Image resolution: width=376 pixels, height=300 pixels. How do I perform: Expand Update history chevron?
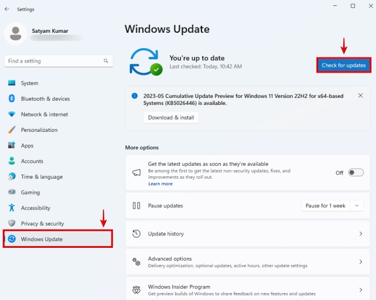[360, 234]
